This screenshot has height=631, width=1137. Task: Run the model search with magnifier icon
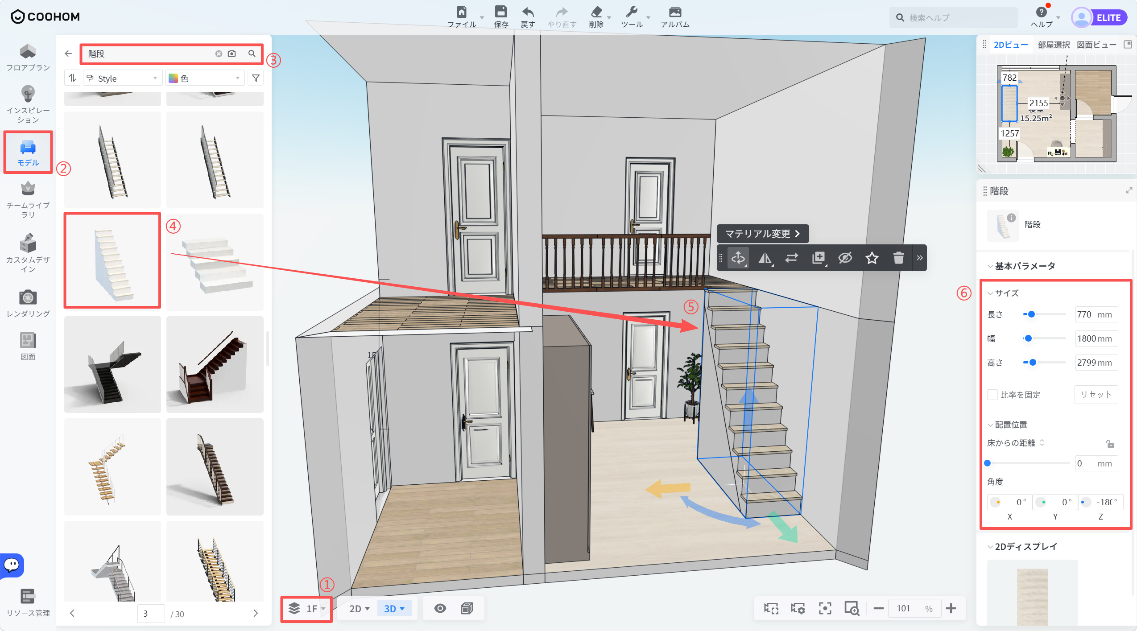252,54
